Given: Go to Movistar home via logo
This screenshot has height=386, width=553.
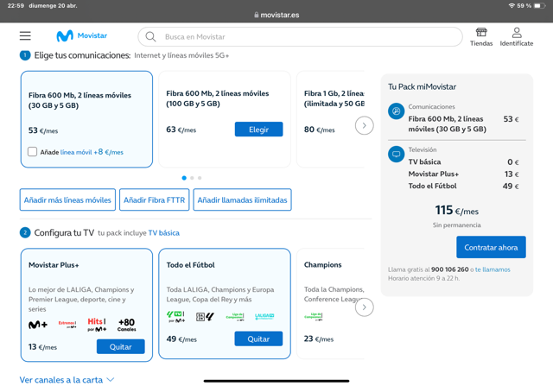Looking at the screenshot, I should pyautogui.click(x=82, y=35).
